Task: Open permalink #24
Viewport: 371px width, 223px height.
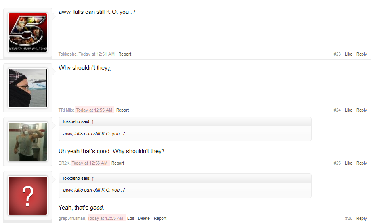Action: click(337, 110)
